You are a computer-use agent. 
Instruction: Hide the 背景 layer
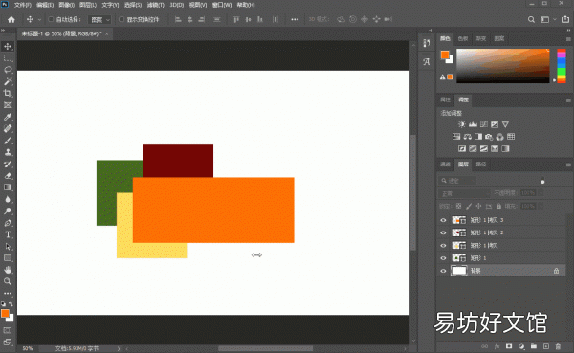[443, 271]
